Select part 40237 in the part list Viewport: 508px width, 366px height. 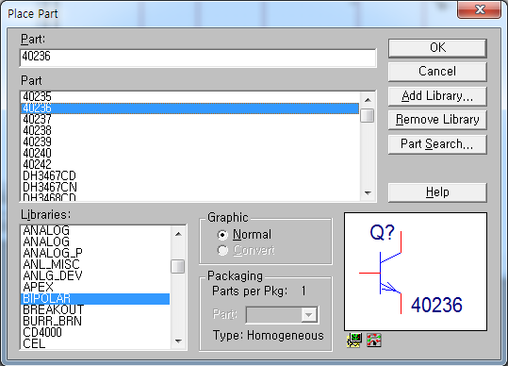pos(189,120)
